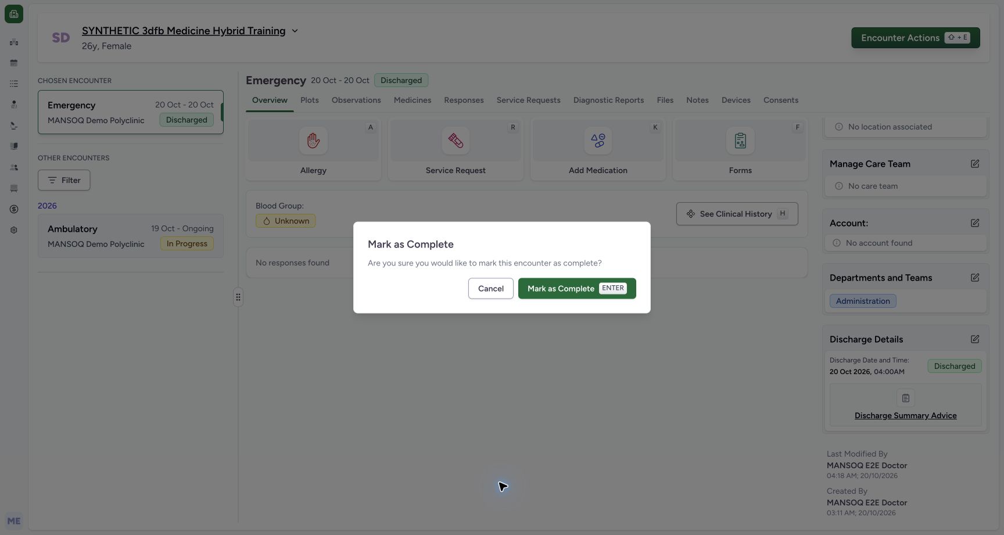This screenshot has width=1004, height=535.
Task: Switch to the Medicines tab
Action: click(x=413, y=100)
